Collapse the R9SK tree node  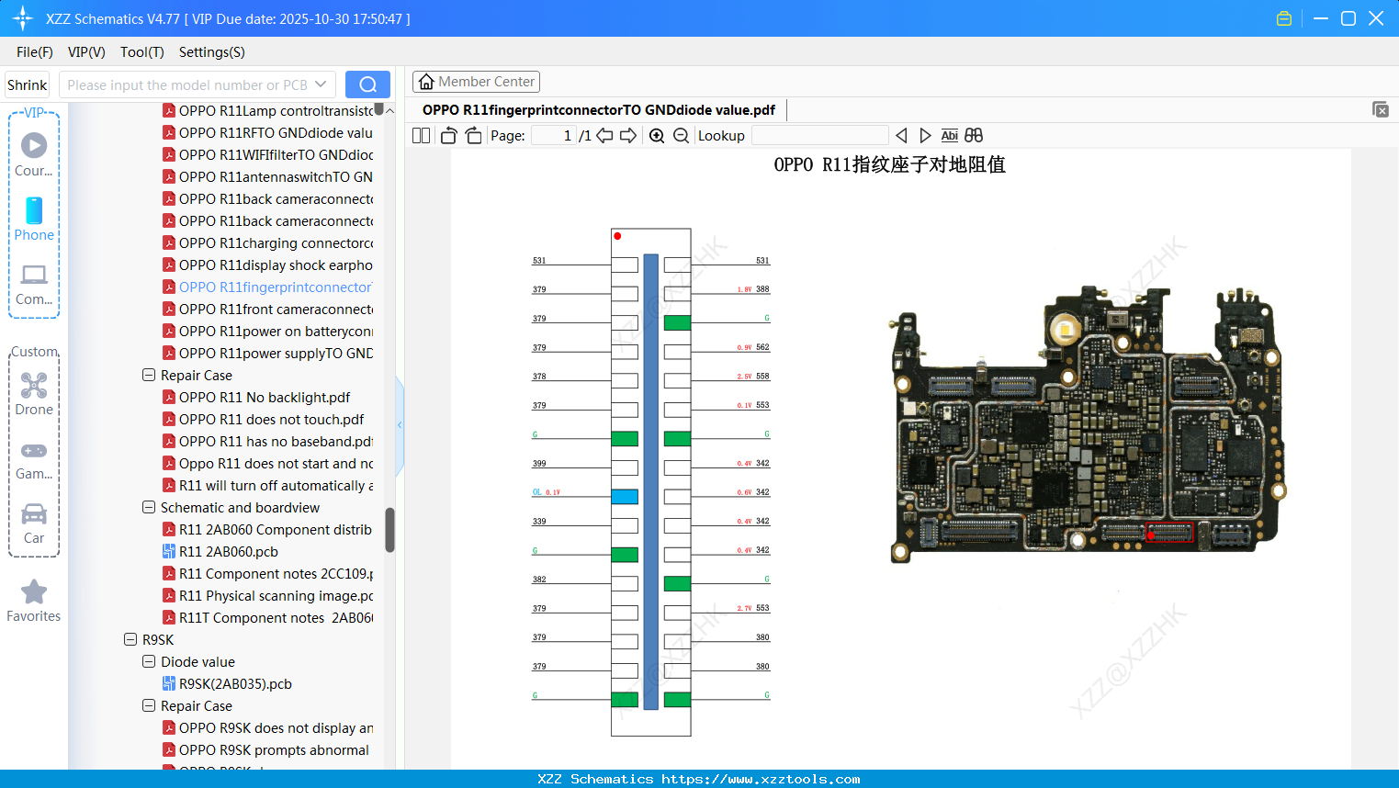[130, 639]
